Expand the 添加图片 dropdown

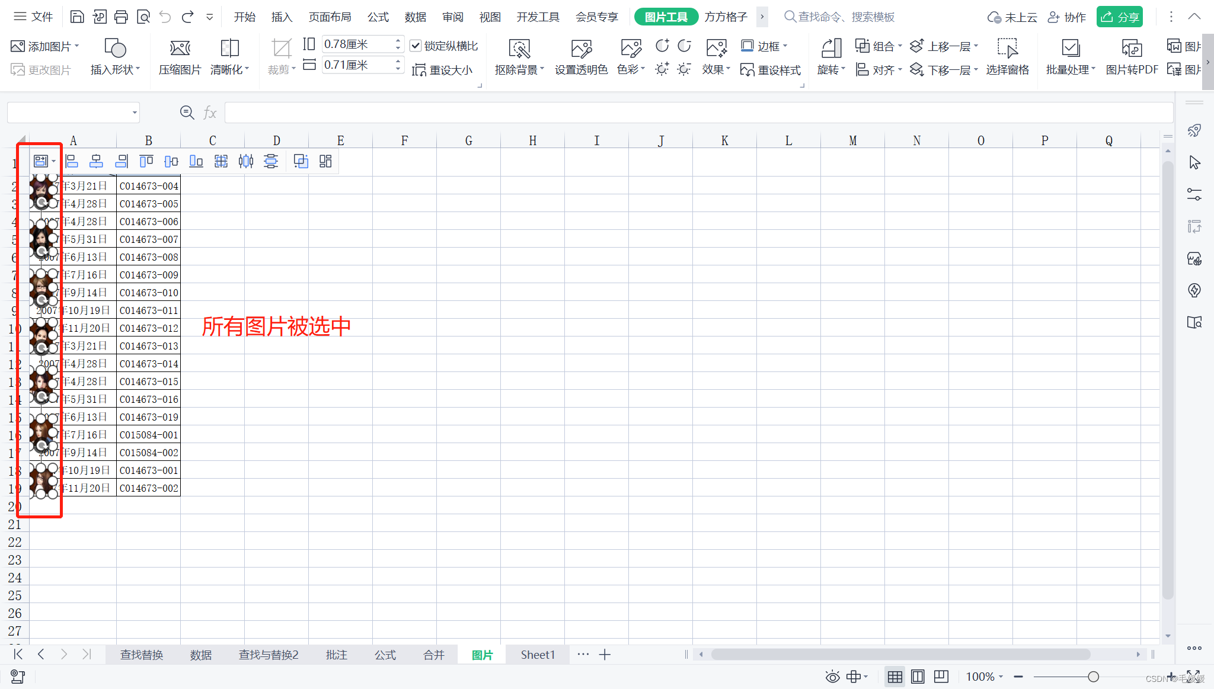[77, 46]
